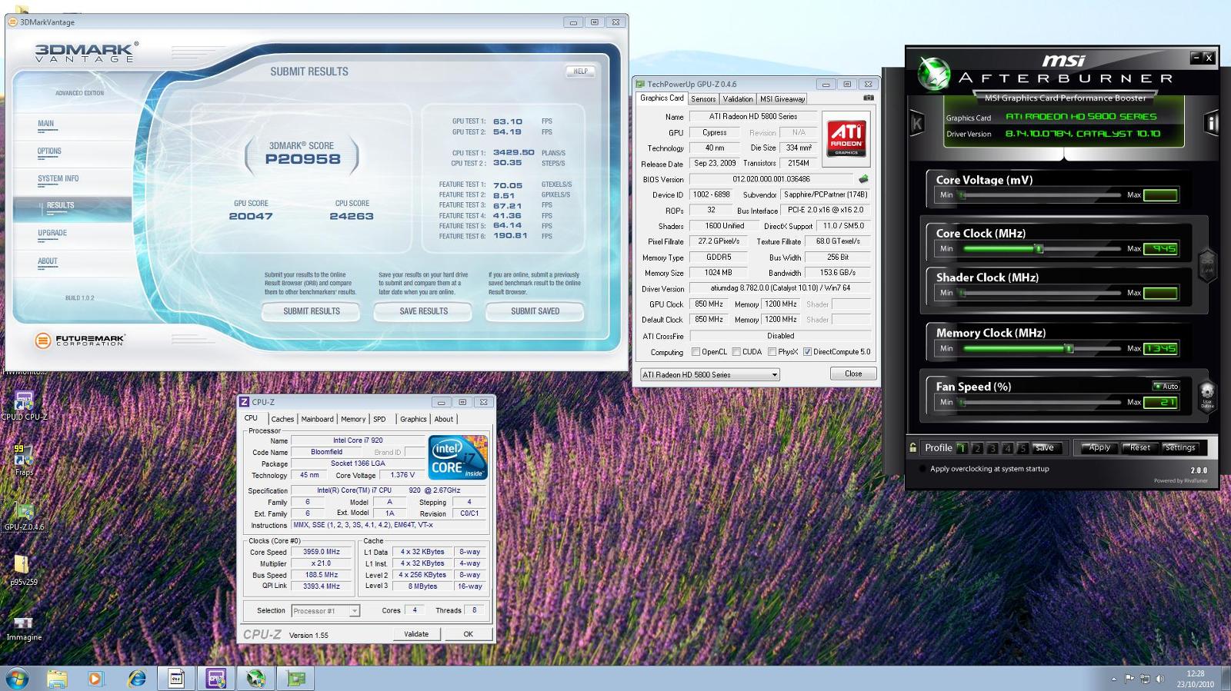Switch to the Caches tab in CPU-Z
The image size is (1231, 691).
pos(282,419)
